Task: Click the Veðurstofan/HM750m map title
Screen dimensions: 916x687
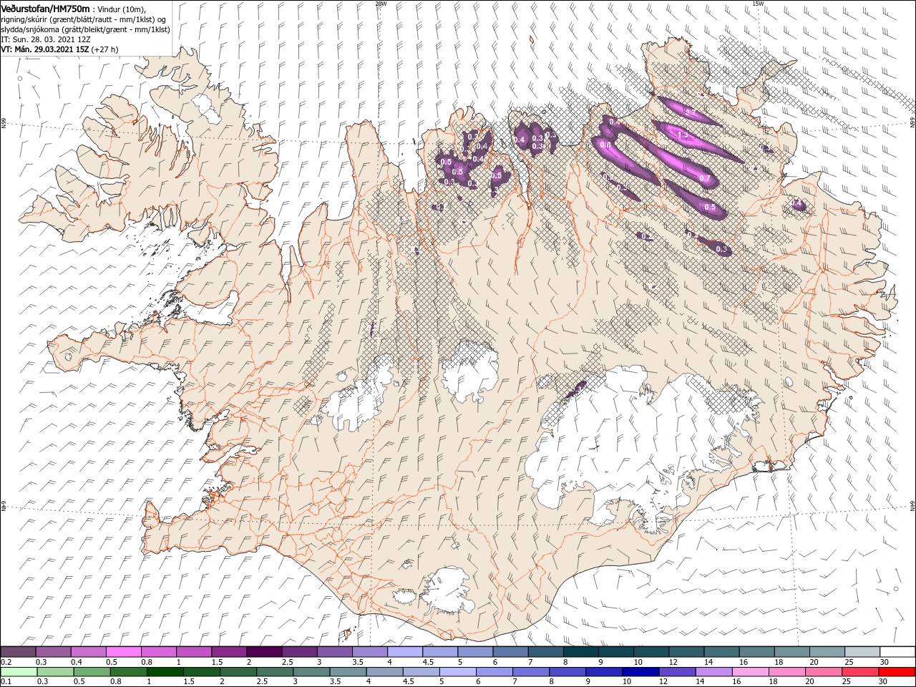Action: click(x=45, y=8)
